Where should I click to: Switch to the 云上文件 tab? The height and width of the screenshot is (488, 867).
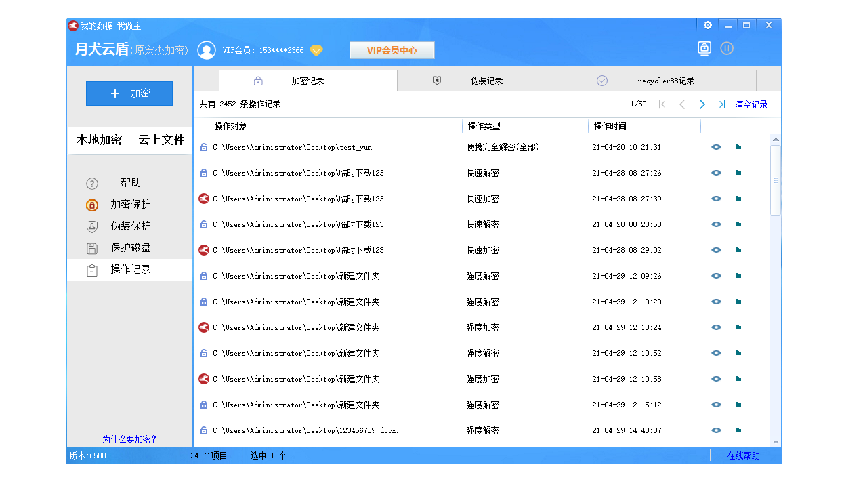tap(160, 140)
